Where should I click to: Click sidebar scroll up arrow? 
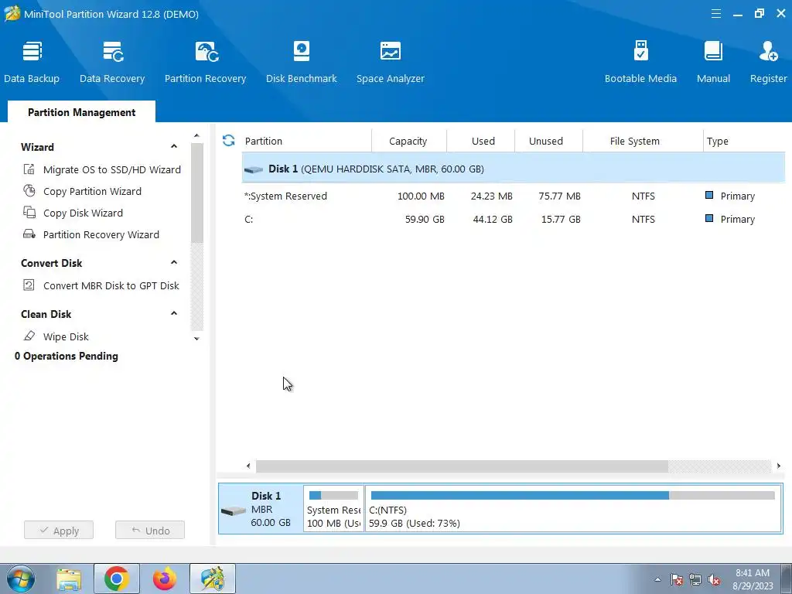[196, 136]
